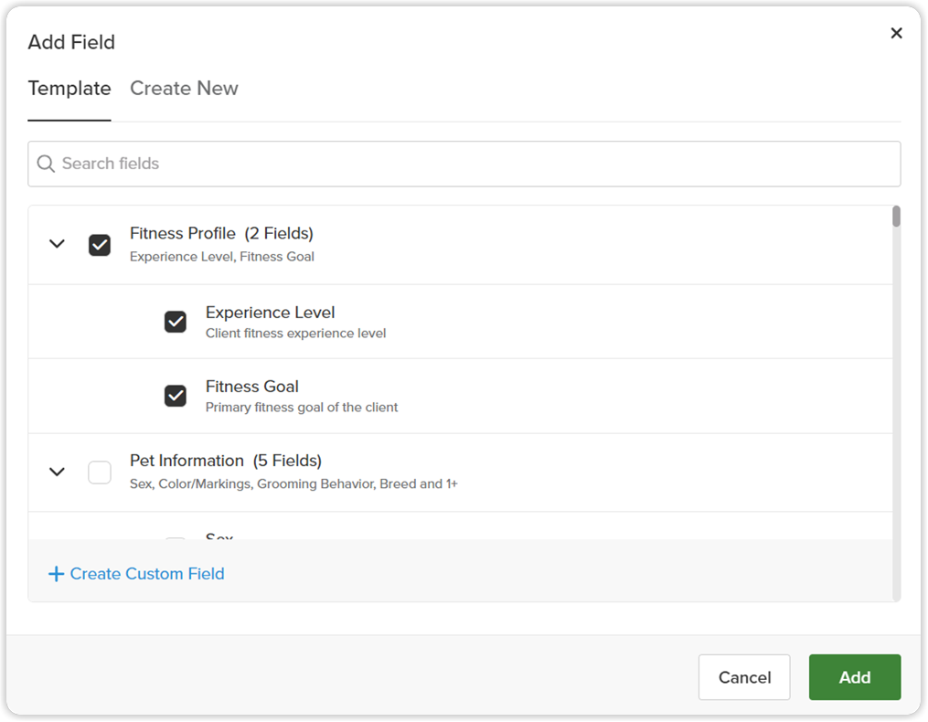
Task: Click the 'Sex, Color/Markings, Grooming Behavior' summary
Action: (x=293, y=484)
